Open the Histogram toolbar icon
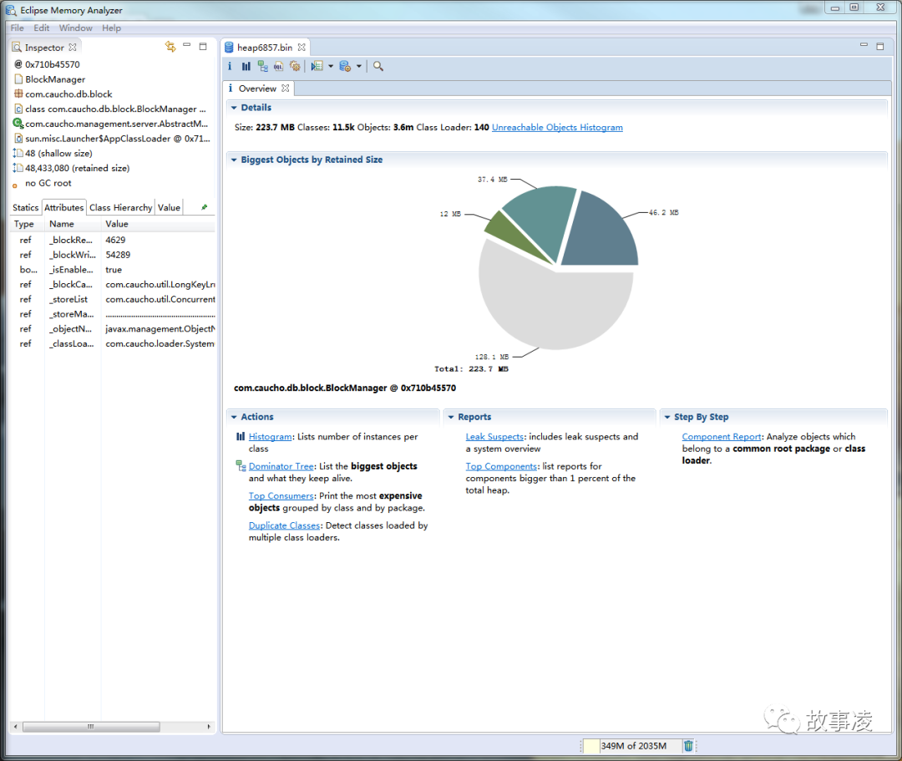 coord(246,66)
